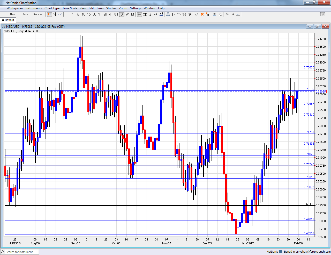Viewport: 331px width, 255px height.
Task: Open the View menu
Action: tap(83, 8)
